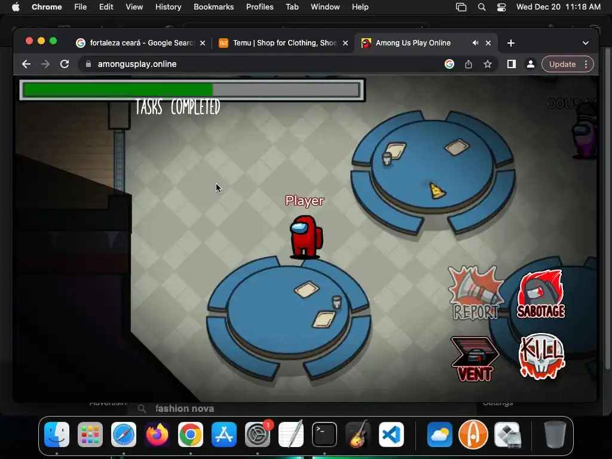The width and height of the screenshot is (612, 459).
Task: Expand the tab search chevron
Action: click(586, 43)
